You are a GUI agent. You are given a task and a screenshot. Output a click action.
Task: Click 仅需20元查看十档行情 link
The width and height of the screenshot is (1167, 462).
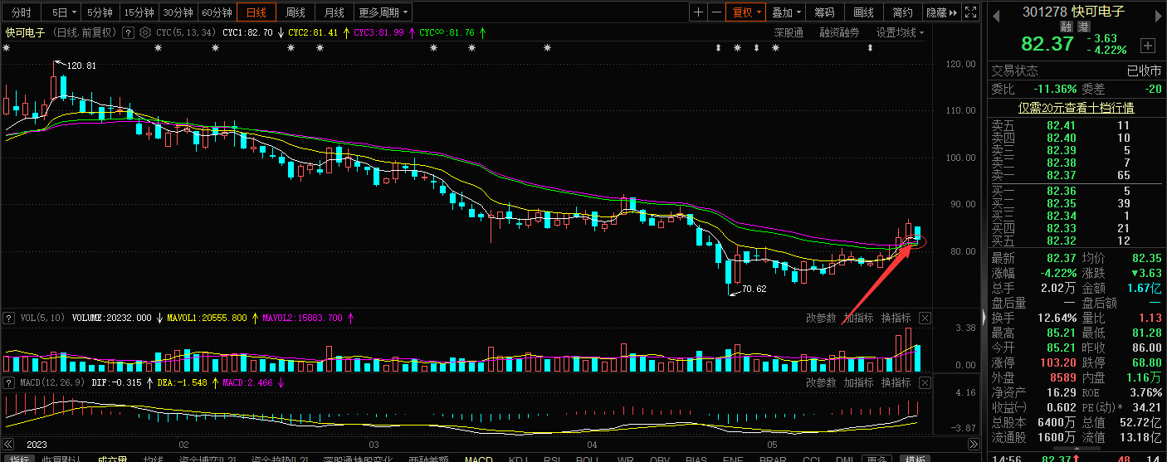click(x=1077, y=108)
